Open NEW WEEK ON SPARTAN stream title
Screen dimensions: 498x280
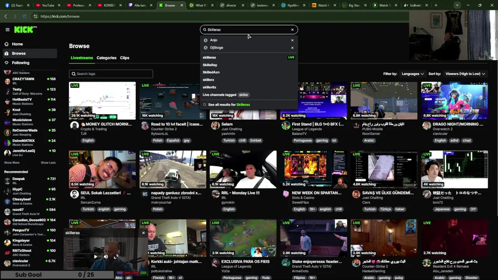pos(317,193)
